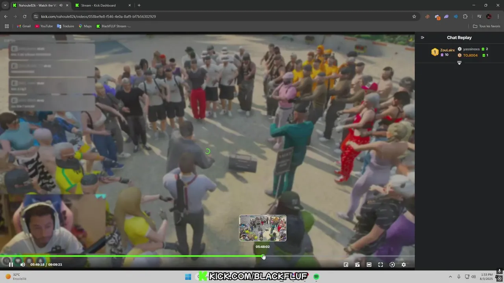Open the taskbar volume control
504x283 pixels.
click(473, 277)
